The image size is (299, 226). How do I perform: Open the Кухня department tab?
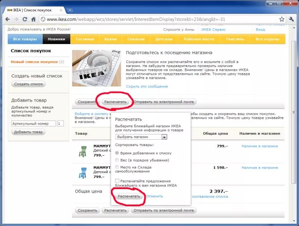click(111, 39)
